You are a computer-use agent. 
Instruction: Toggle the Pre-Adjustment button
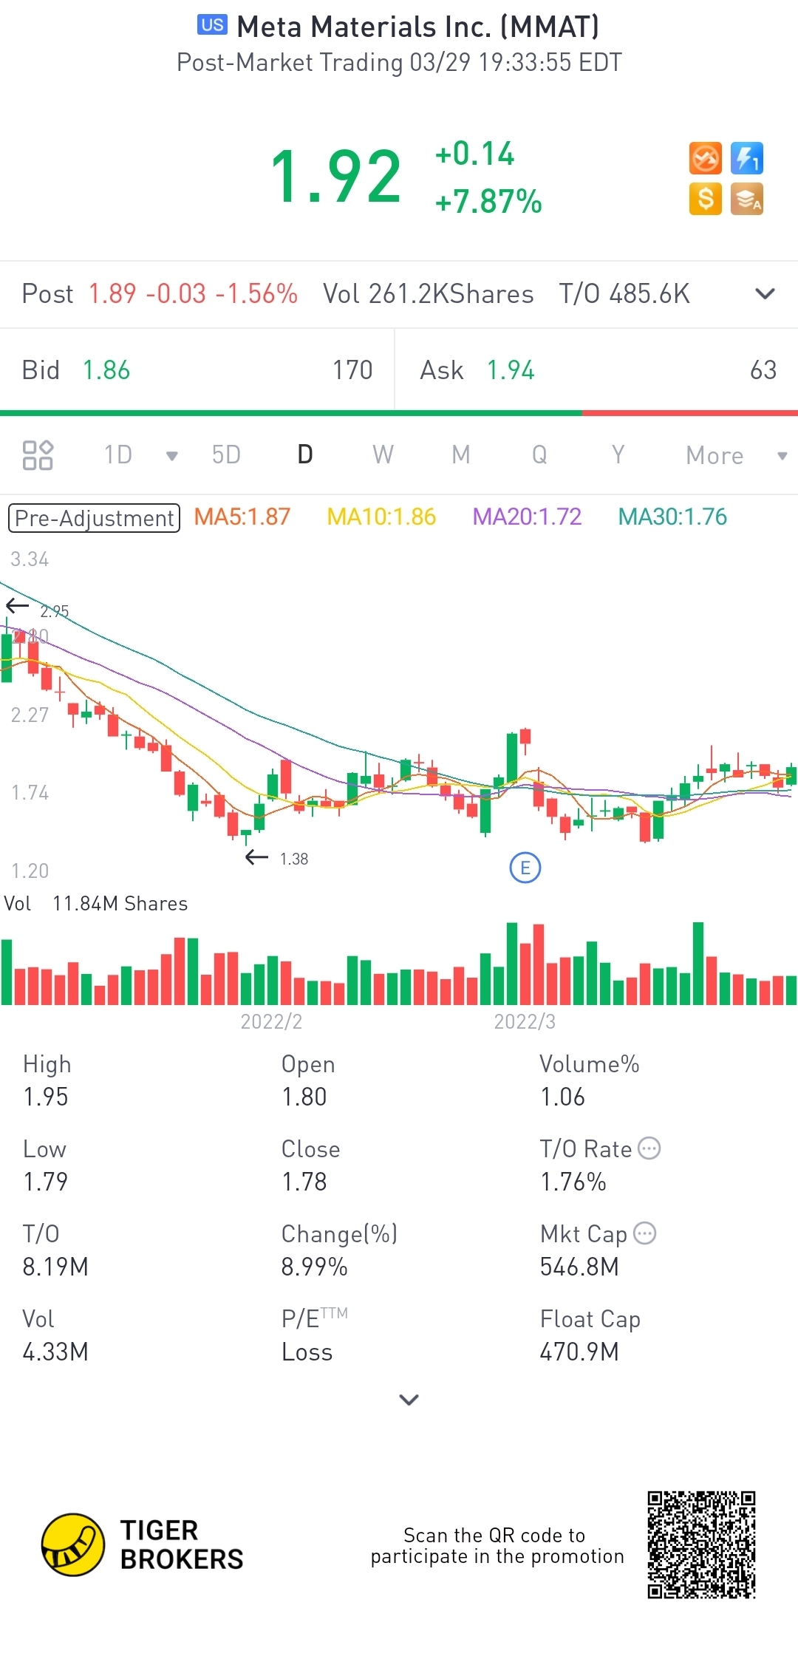(94, 518)
